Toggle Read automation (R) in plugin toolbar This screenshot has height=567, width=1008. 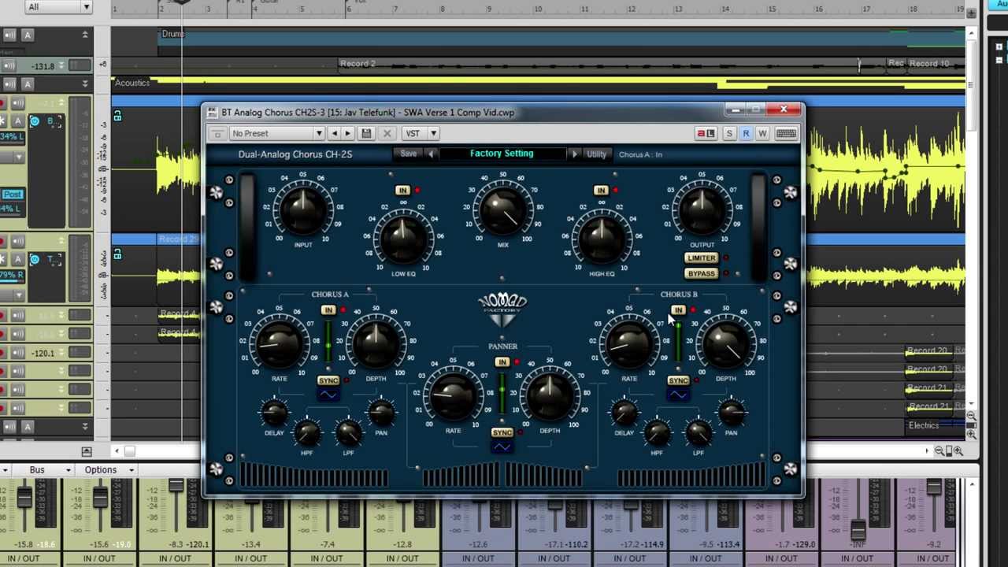(x=746, y=134)
